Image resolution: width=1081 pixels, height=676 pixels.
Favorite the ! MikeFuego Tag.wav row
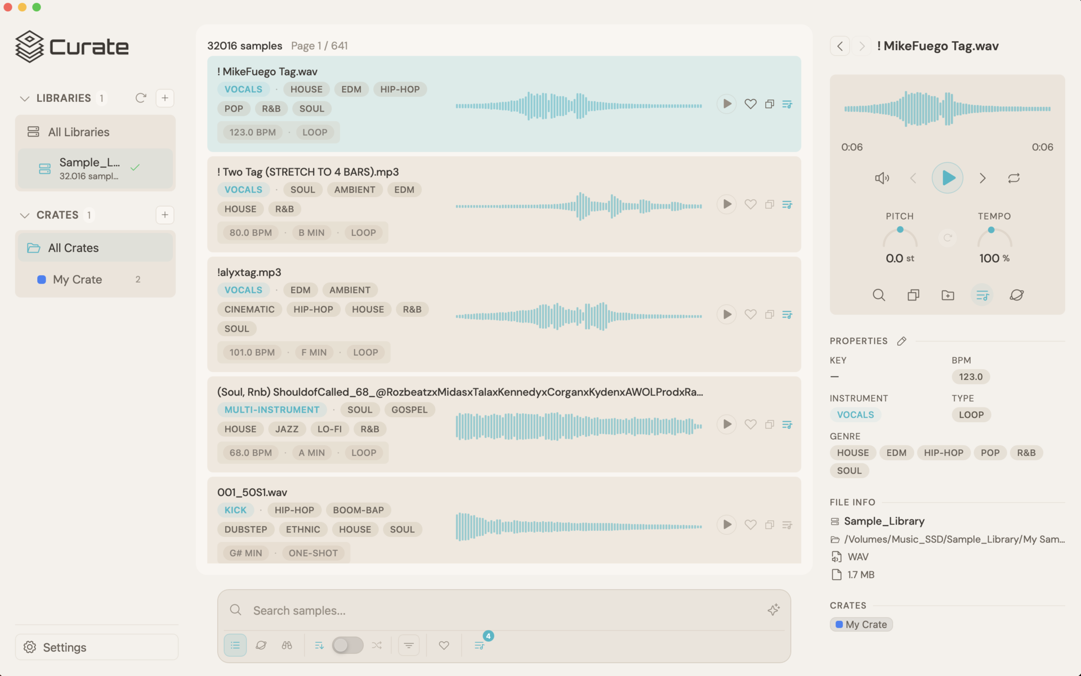click(x=751, y=104)
